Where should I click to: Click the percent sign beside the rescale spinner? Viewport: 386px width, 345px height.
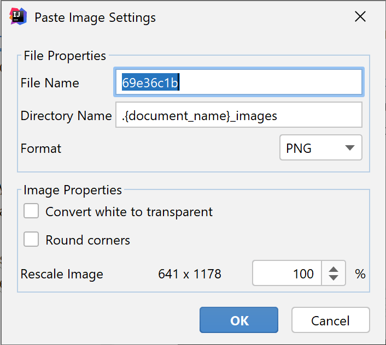point(360,273)
